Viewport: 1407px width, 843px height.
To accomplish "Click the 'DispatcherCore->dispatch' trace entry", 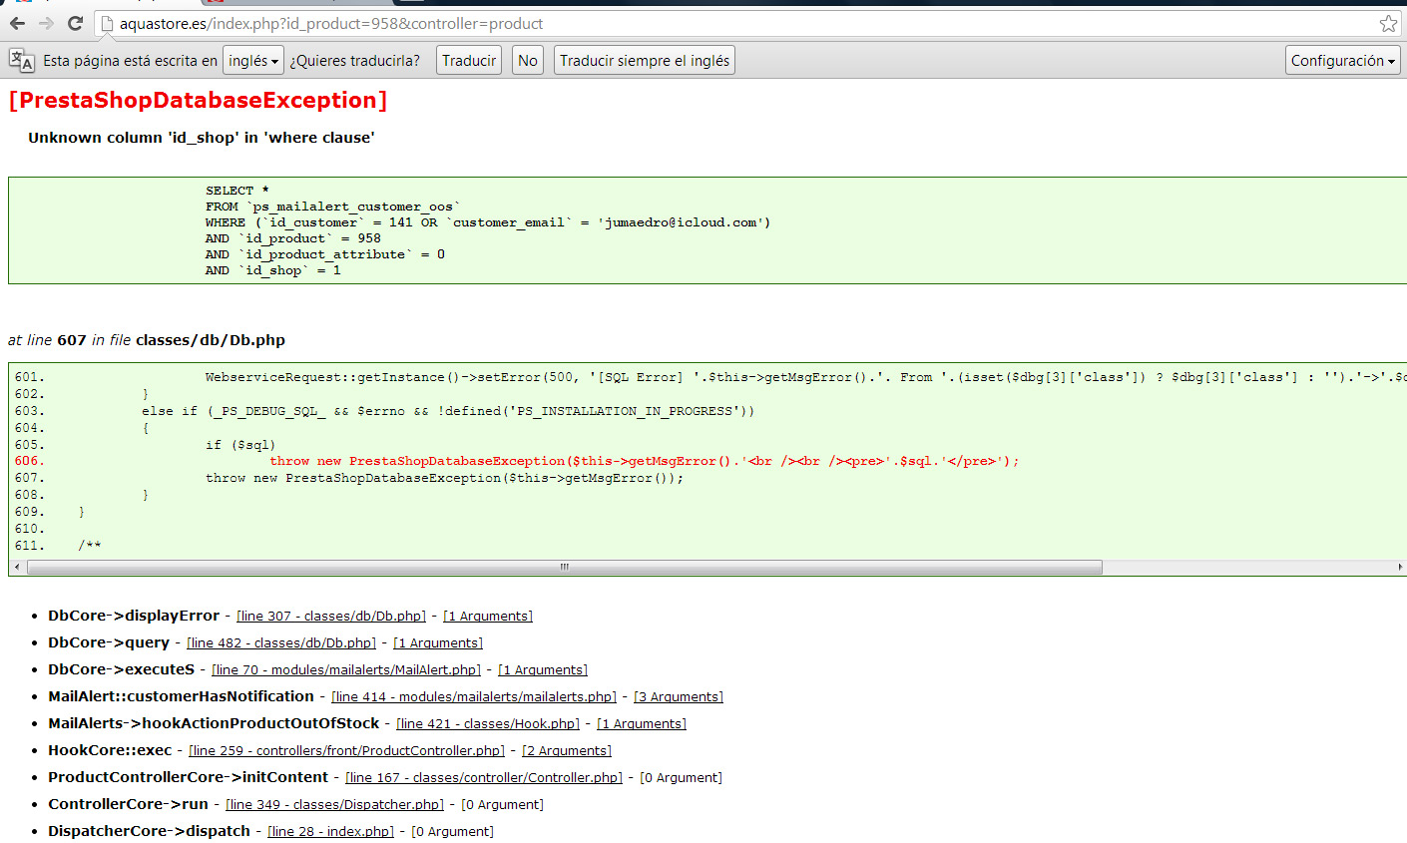I will click(x=149, y=831).
